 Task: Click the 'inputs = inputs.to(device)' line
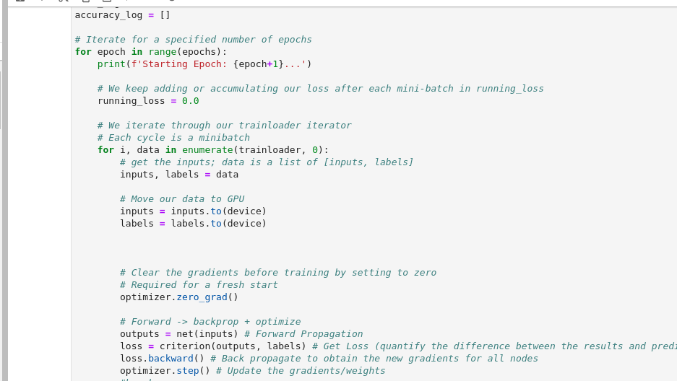pyautogui.click(x=193, y=211)
